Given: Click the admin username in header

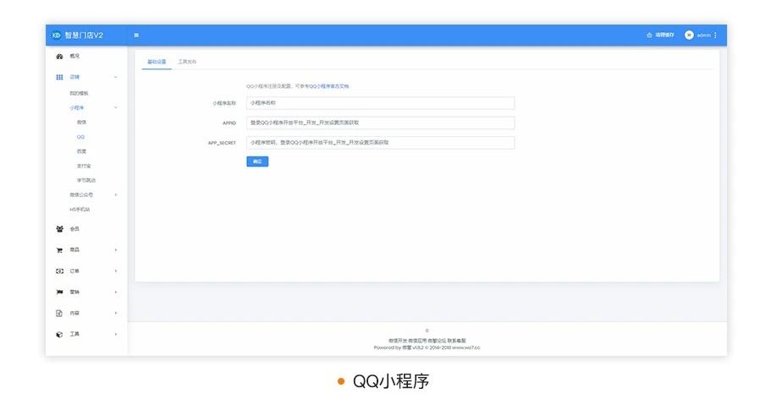Looking at the screenshot, I should click(x=703, y=36).
